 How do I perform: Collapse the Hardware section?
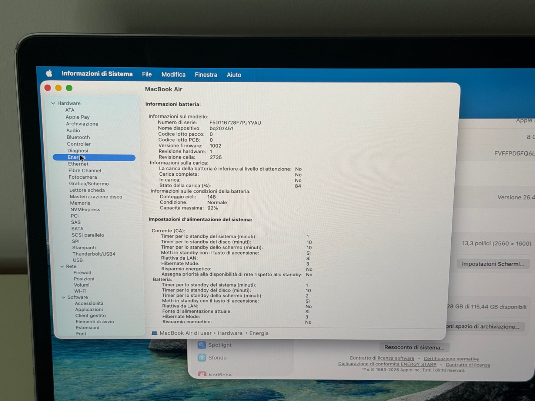(53, 103)
